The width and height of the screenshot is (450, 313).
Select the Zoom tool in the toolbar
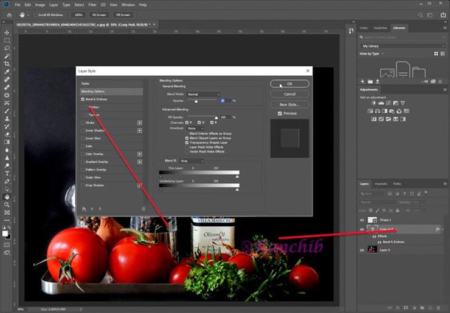tap(7, 205)
